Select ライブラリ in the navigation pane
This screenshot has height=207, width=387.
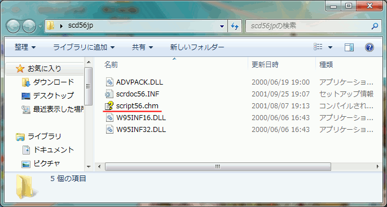[x=44, y=136]
